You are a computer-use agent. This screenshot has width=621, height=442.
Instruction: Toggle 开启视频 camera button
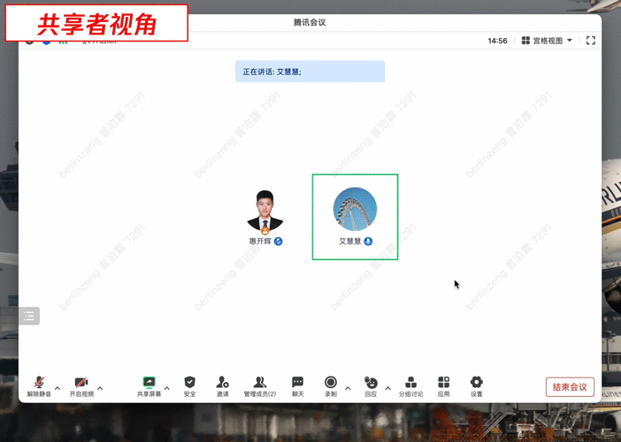click(81, 383)
